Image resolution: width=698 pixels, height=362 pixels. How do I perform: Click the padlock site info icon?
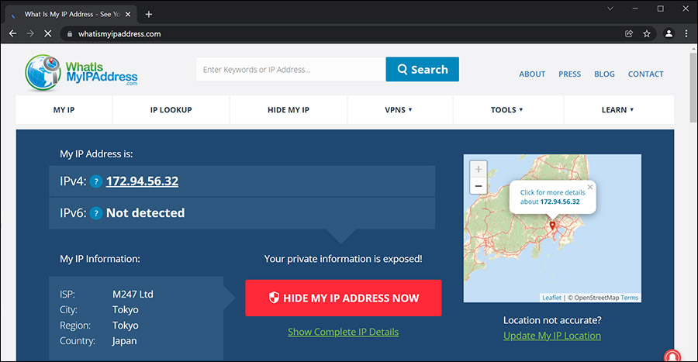[x=70, y=34]
